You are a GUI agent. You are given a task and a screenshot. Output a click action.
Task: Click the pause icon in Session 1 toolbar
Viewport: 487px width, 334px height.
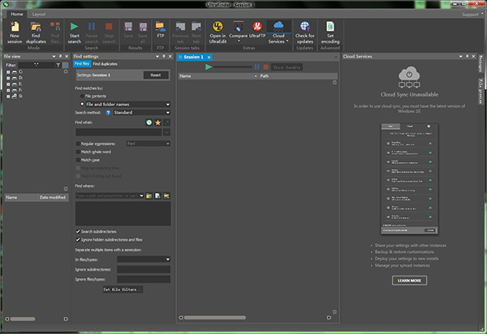coord(256,67)
